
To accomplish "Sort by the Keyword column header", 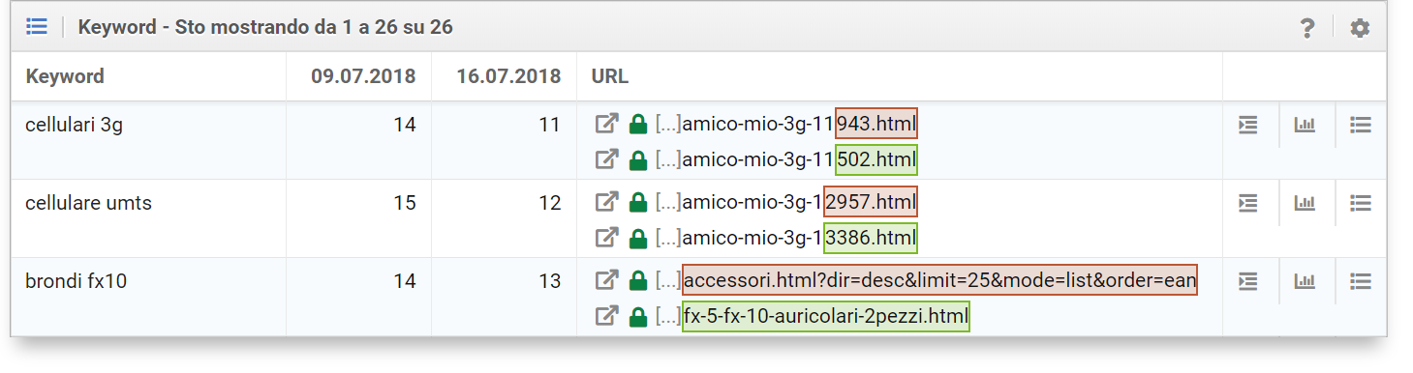I will pos(65,76).
